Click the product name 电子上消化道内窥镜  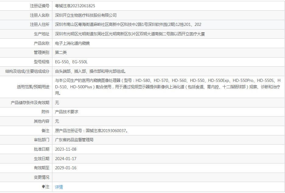[72, 43]
